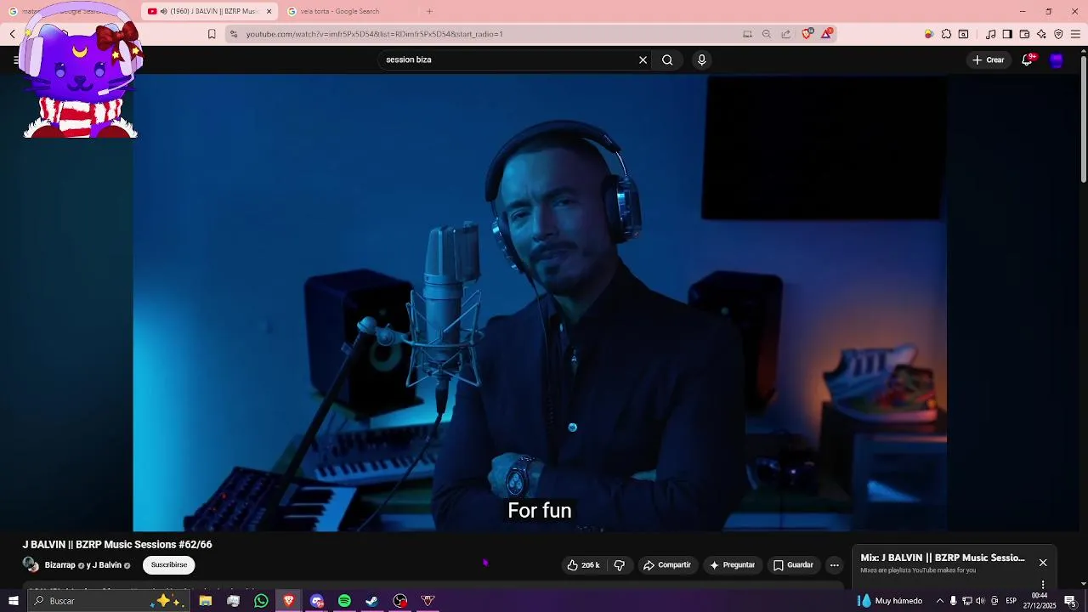Screen dimensions: 1088x612
Task: Open the Brave VPN shield icon
Action: tap(1058, 34)
